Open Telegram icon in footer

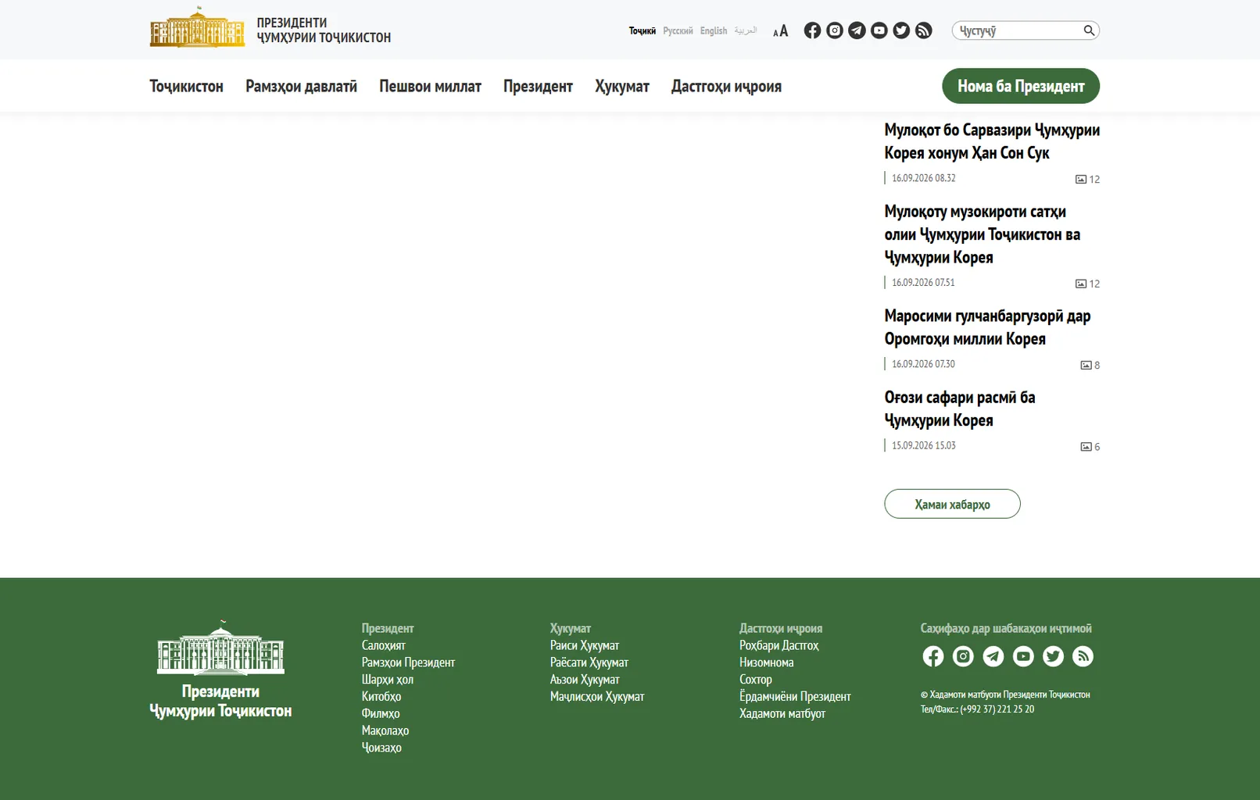[993, 656]
